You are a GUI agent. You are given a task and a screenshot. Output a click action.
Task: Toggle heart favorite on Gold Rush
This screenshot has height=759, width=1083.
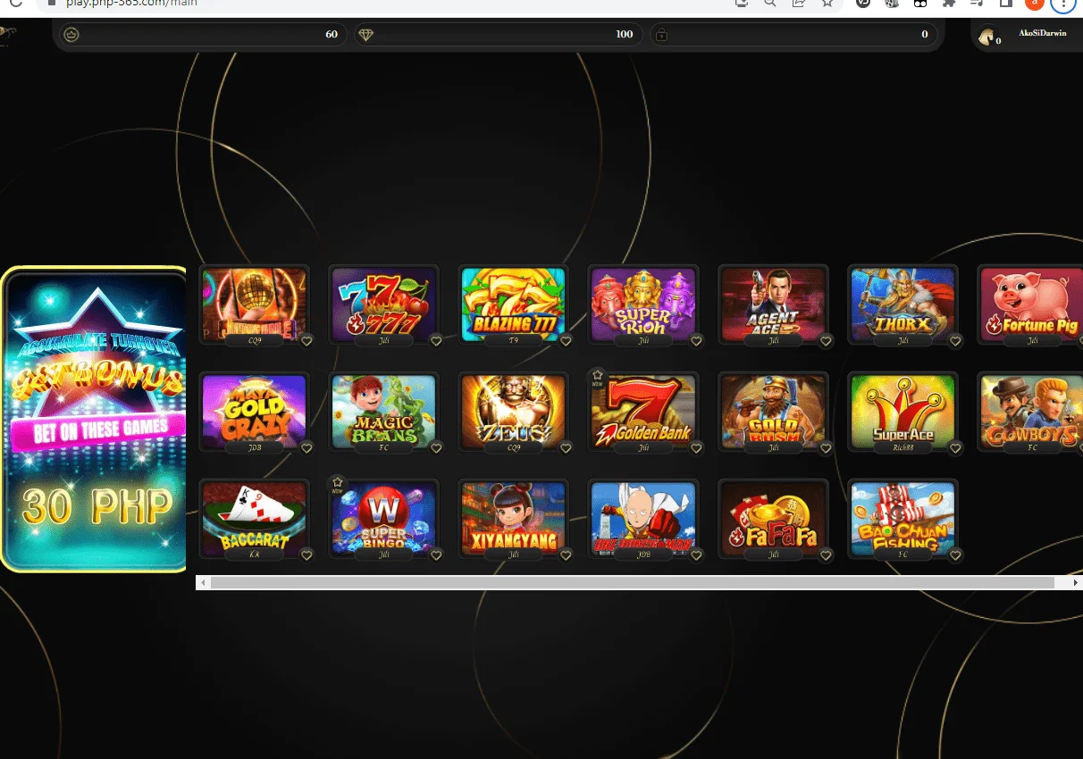826,447
